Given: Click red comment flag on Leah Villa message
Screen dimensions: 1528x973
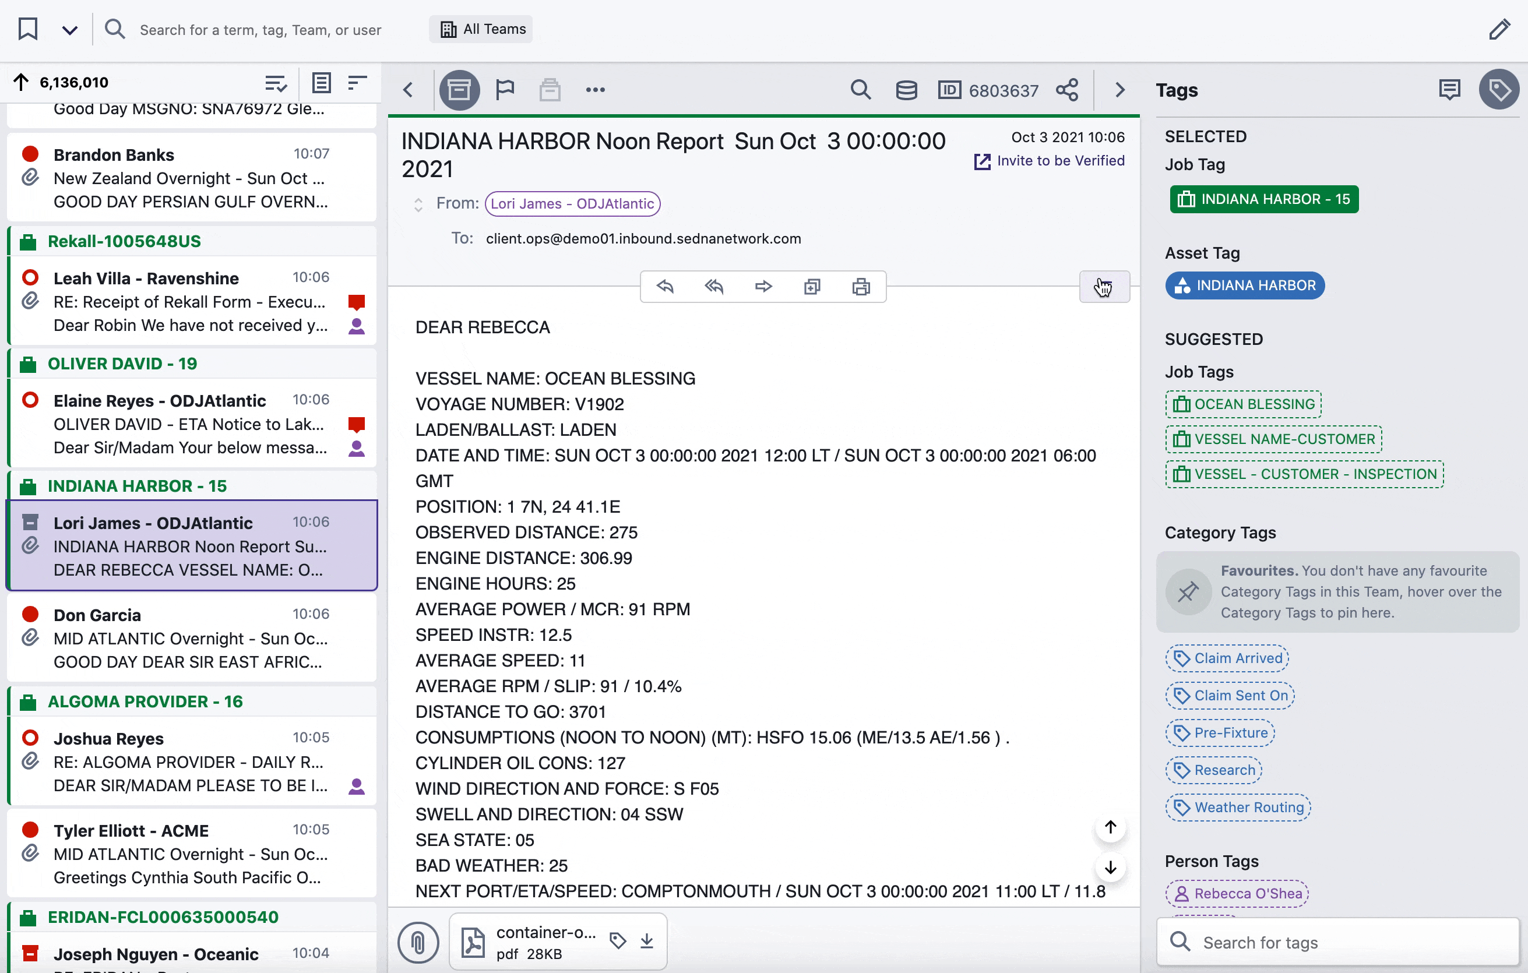Looking at the screenshot, I should 357,302.
